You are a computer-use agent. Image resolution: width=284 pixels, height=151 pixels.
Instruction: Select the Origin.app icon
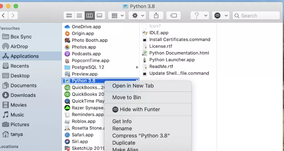pyautogui.click(x=67, y=33)
